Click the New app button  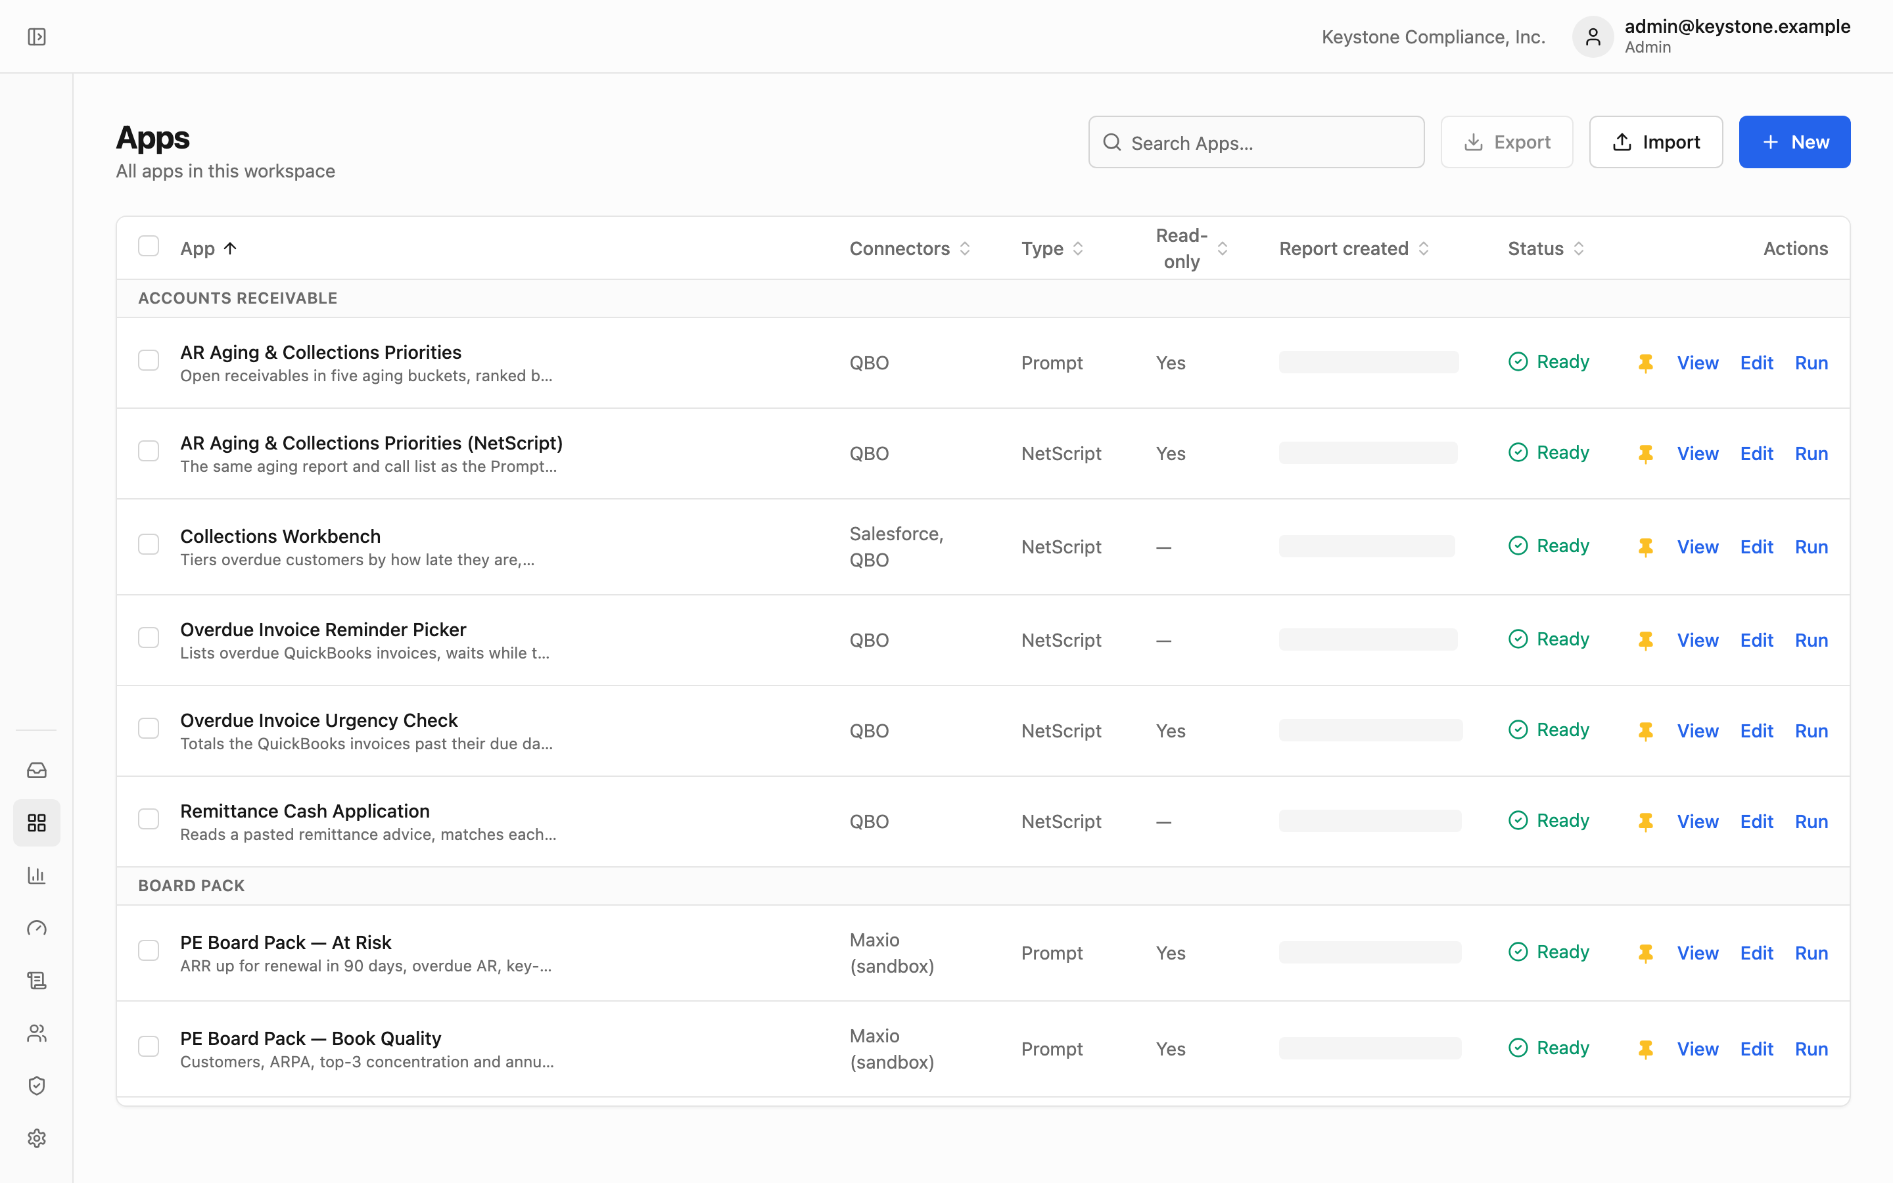click(1794, 143)
